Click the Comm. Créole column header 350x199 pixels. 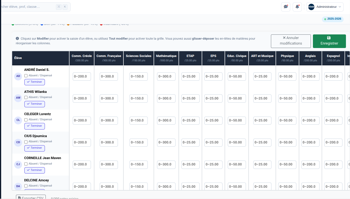coord(82,58)
